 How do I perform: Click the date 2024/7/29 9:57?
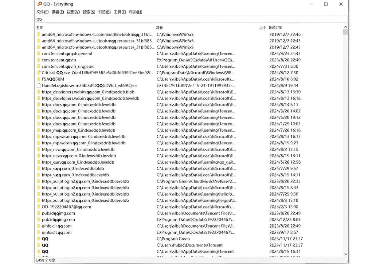coord(284,168)
